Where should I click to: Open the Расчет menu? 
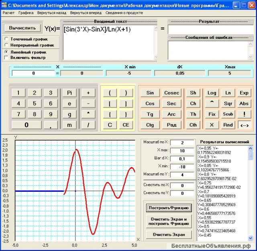coord(8,13)
